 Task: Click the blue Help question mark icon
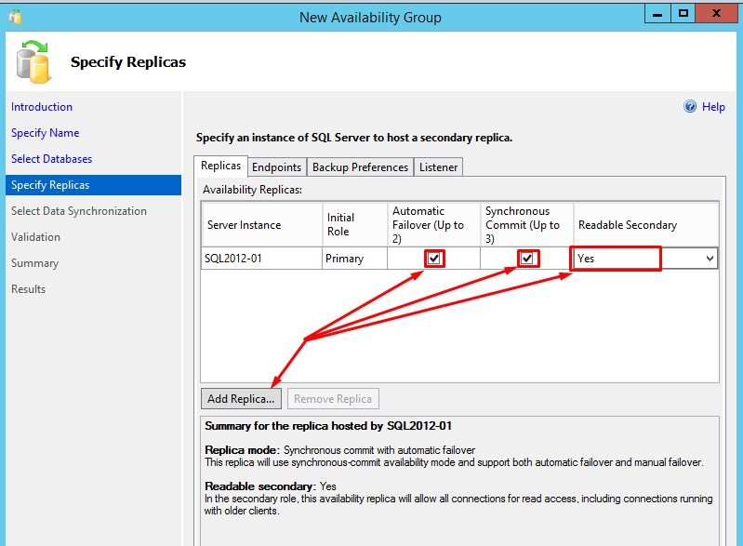pos(690,107)
